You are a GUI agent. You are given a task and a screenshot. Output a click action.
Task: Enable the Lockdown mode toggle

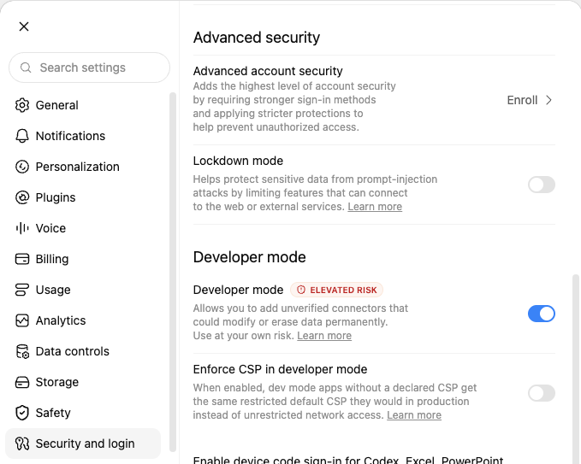pyautogui.click(x=542, y=185)
